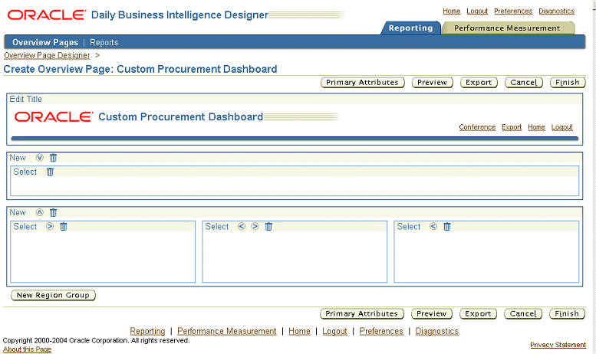Image resolution: width=596 pixels, height=354 pixels.
Task: Switch to Performance Measurement tab
Action: coord(507,28)
